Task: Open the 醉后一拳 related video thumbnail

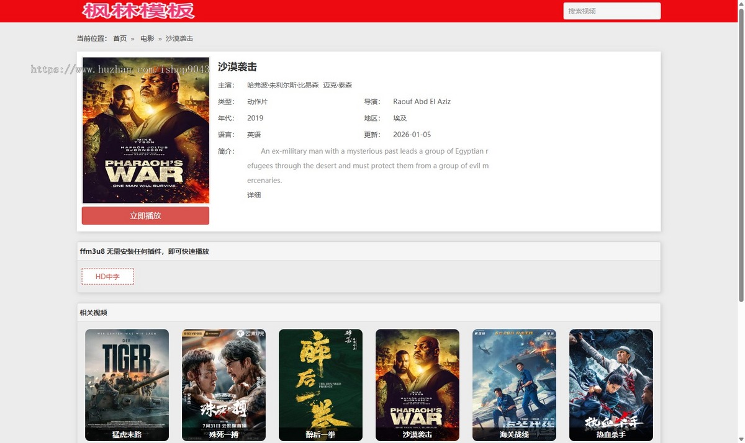Action: coord(320,385)
